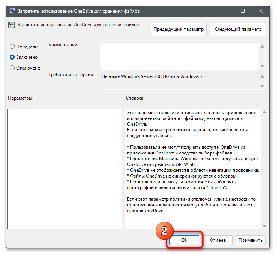The height and width of the screenshot is (254, 276).
Task: Click comment field scroll down arrow
Action: click(x=262, y=66)
